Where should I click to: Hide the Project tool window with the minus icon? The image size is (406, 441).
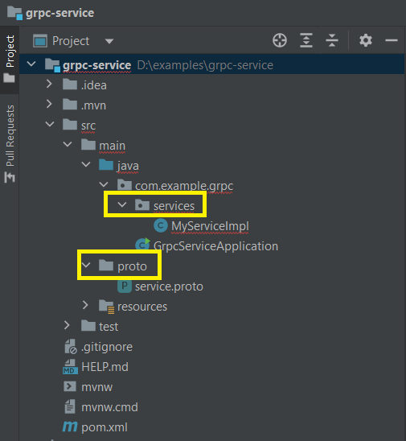[392, 40]
